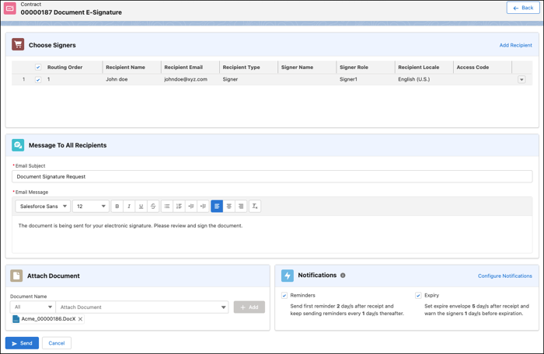
Task: Open the row actions menu for John doe
Action: [521, 79]
